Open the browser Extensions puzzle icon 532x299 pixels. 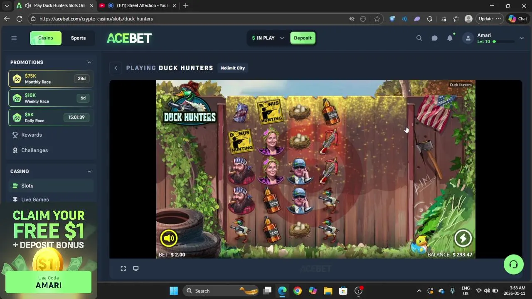pos(430,19)
